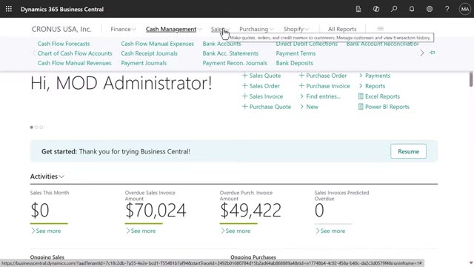Open Chart of Cash Flow Accounts
Screen dimensions: 474x267
pos(75,53)
